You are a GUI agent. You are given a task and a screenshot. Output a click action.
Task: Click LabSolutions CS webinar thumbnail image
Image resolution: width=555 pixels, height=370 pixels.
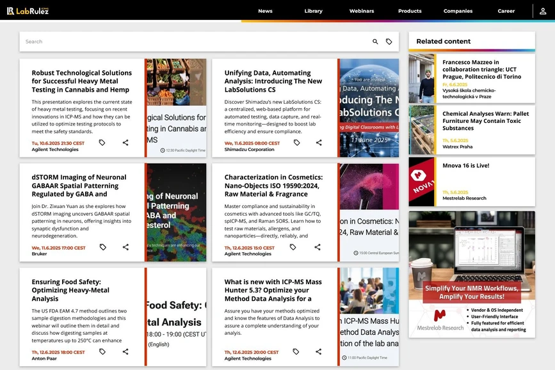click(369, 108)
